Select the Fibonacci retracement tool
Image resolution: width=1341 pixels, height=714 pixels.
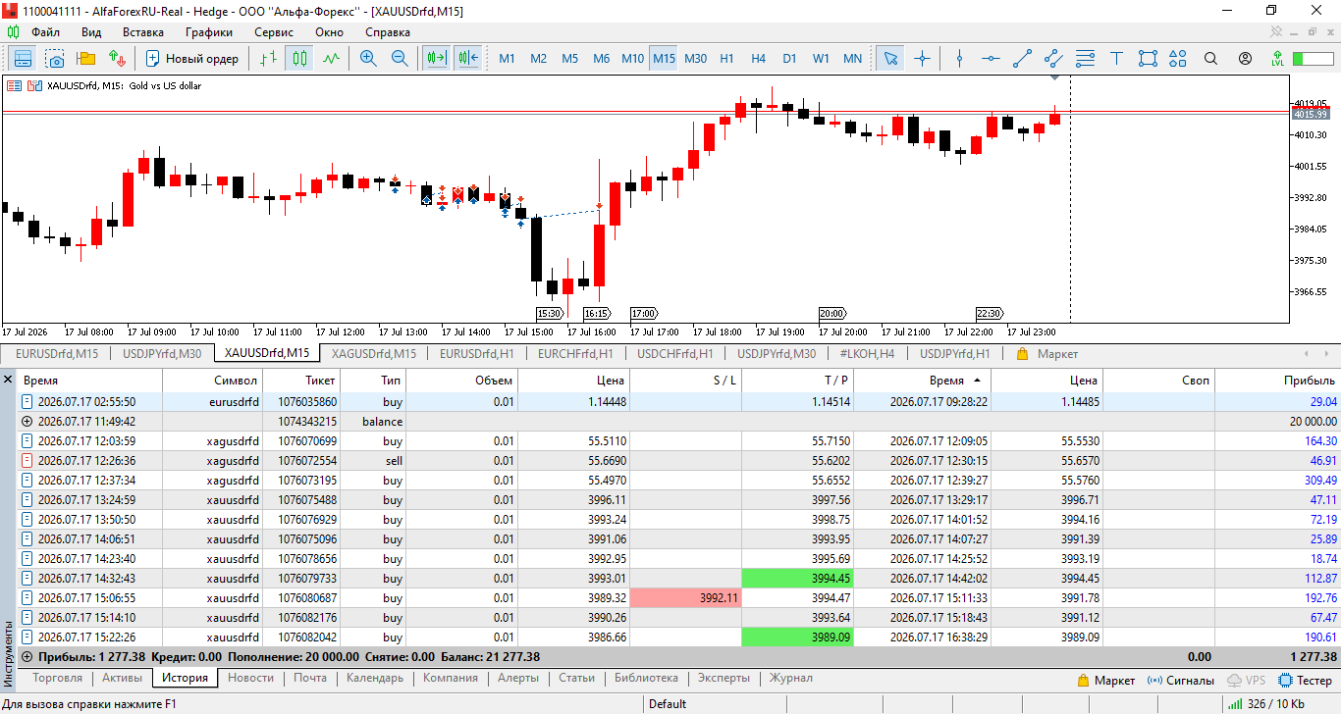pyautogui.click(x=1085, y=59)
